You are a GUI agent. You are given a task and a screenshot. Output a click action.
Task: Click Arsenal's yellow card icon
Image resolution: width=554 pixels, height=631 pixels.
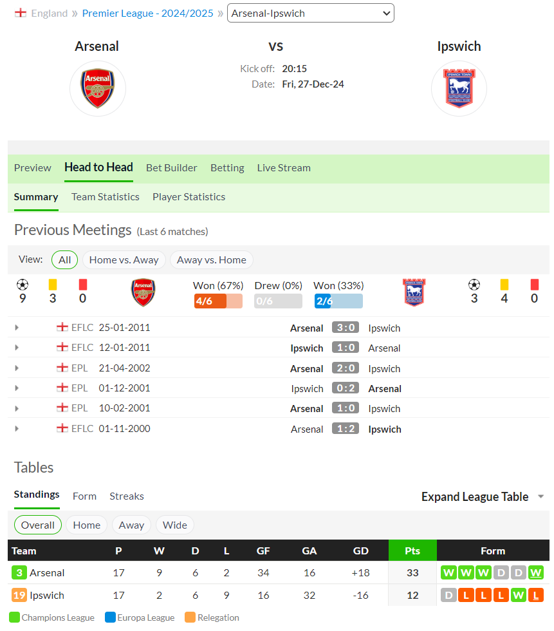click(x=53, y=285)
